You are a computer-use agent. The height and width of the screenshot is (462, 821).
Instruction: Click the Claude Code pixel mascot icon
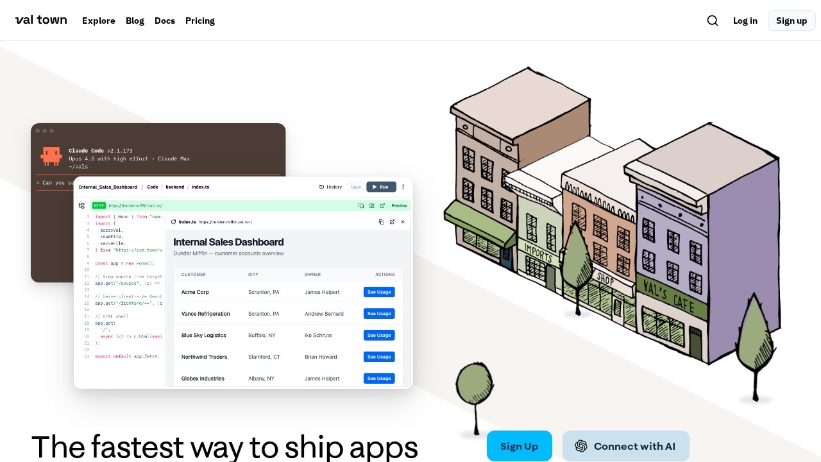click(51, 155)
